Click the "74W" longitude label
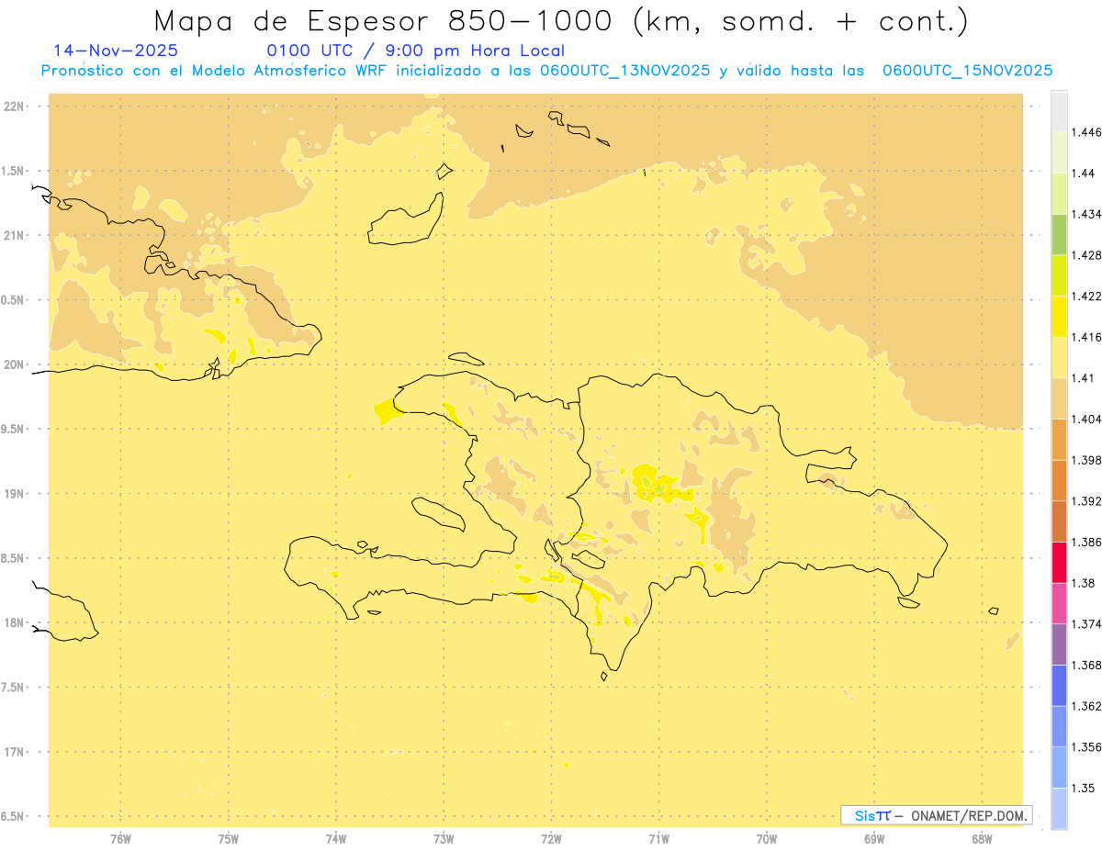This screenshot has width=1102, height=851. pyautogui.click(x=336, y=838)
